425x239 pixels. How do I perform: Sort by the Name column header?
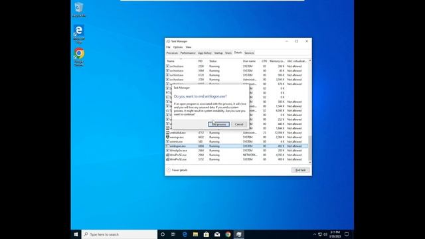181,61
